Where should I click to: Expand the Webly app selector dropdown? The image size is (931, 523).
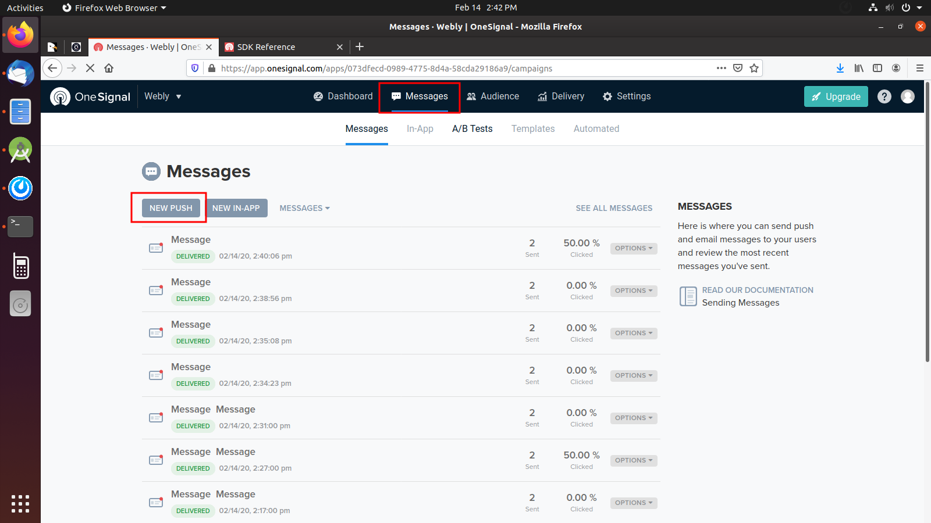[162, 96]
